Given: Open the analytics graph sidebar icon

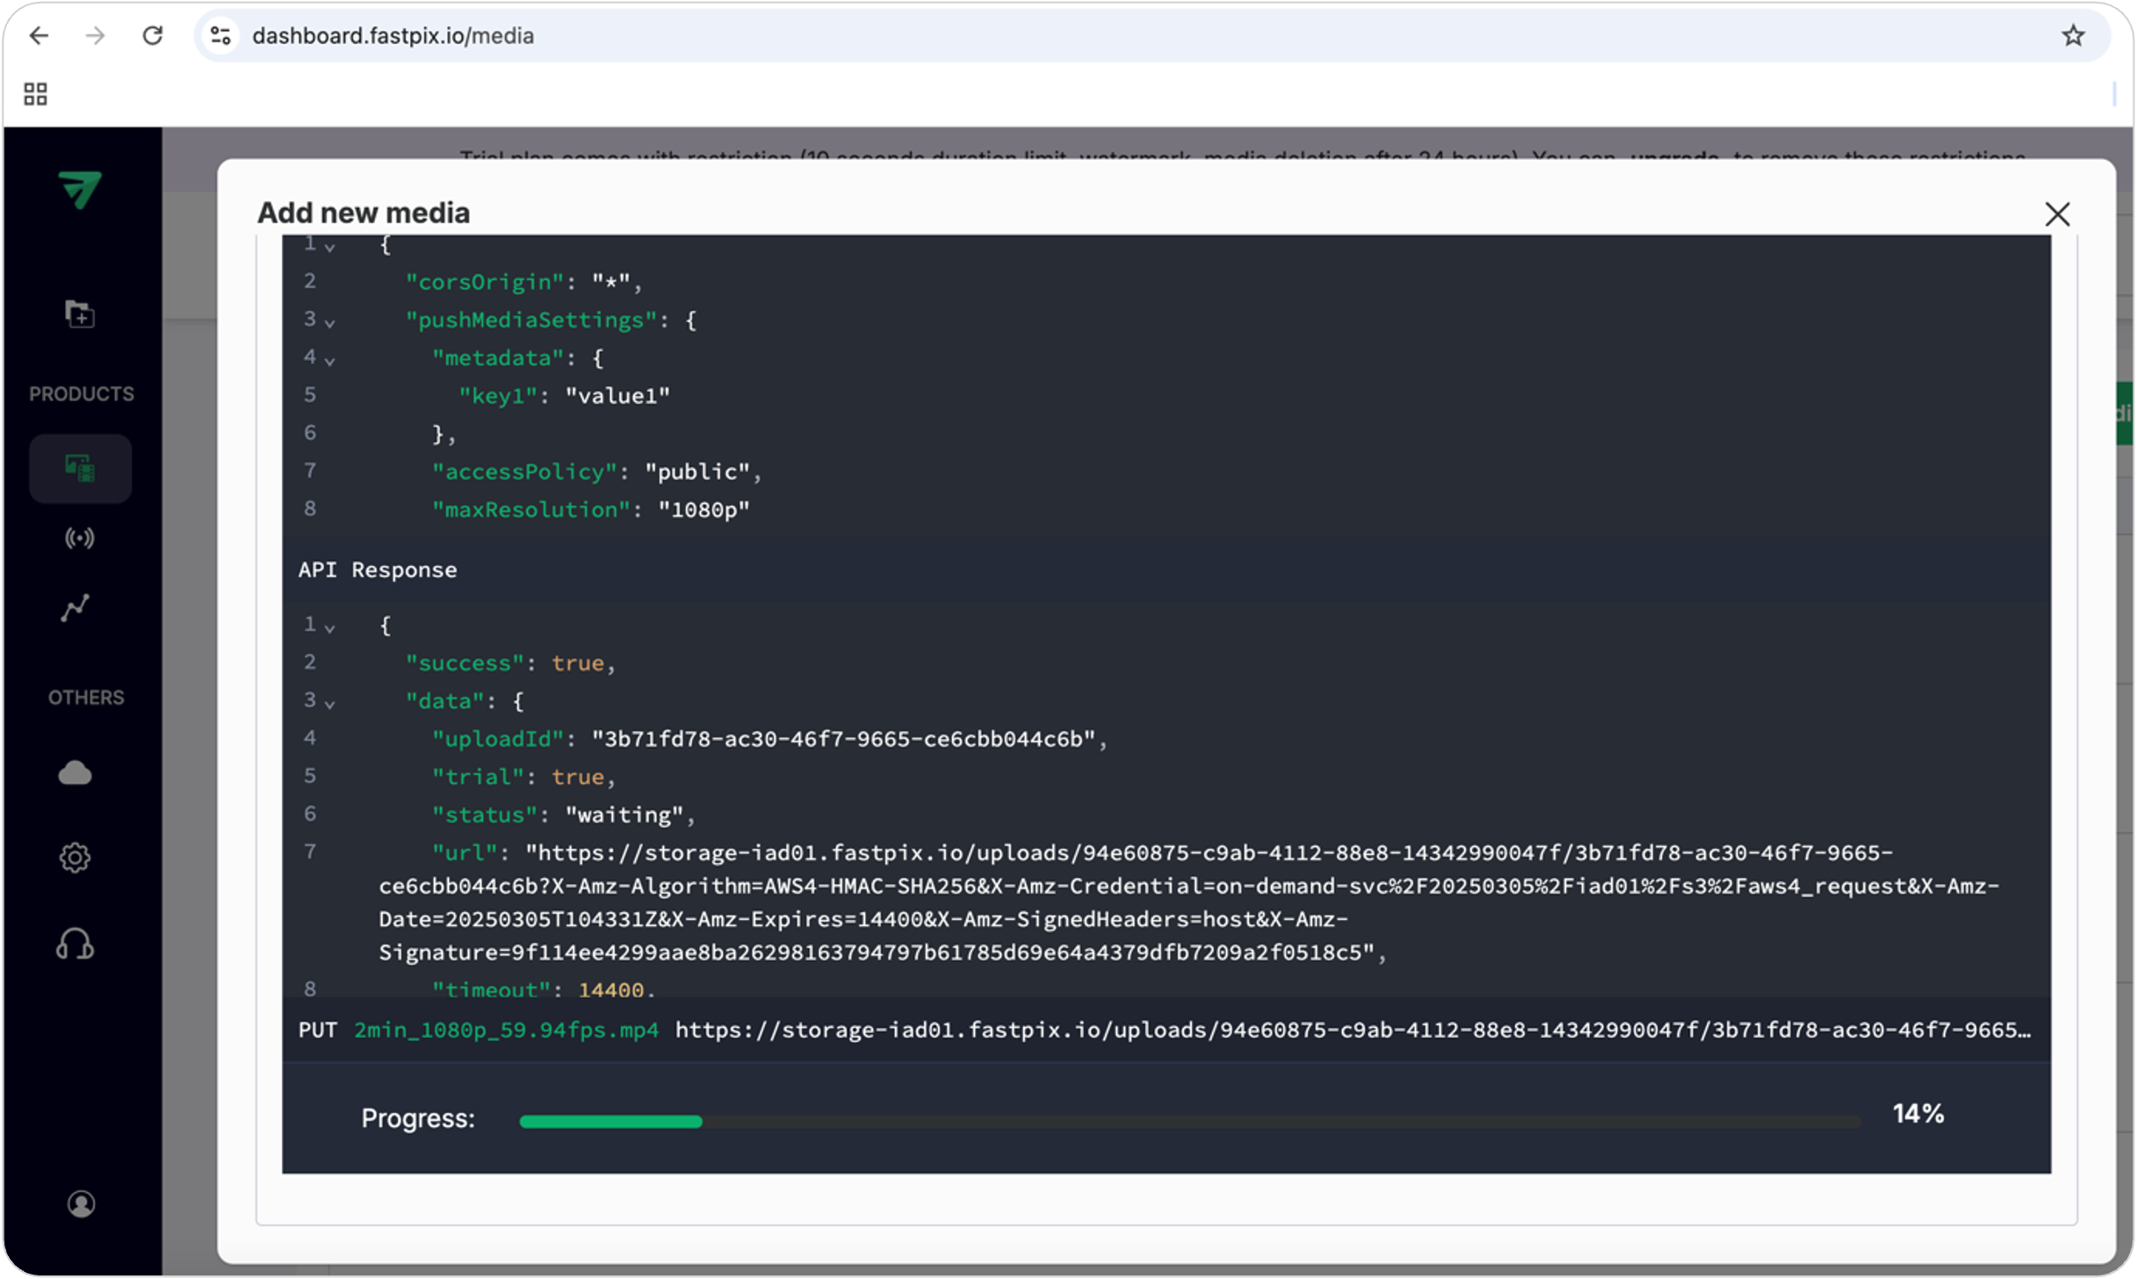Looking at the screenshot, I should coord(76,607).
